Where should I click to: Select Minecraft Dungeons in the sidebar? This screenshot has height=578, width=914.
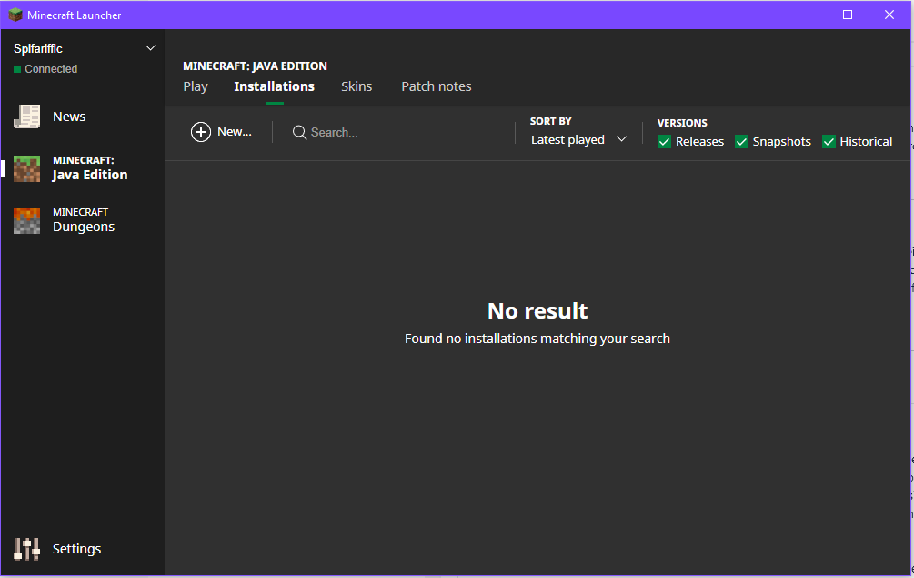point(83,220)
